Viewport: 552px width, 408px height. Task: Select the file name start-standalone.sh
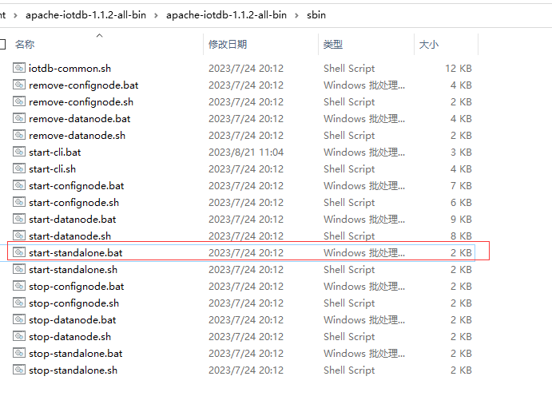point(73,270)
